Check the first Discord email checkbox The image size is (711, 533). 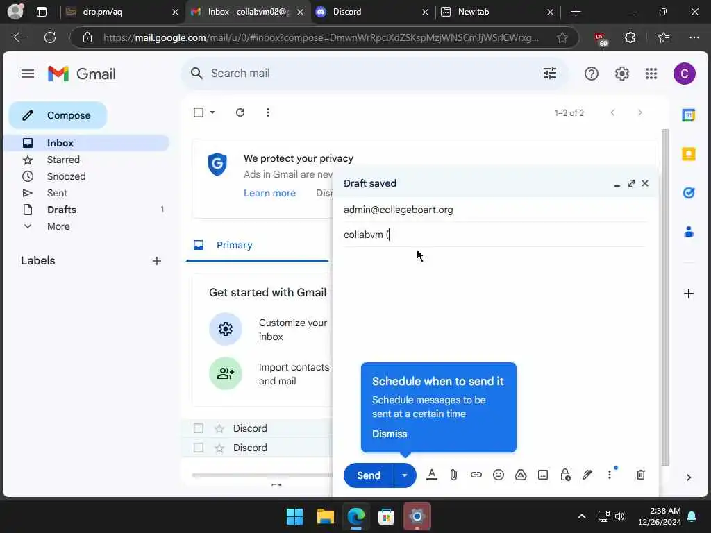tap(198, 428)
